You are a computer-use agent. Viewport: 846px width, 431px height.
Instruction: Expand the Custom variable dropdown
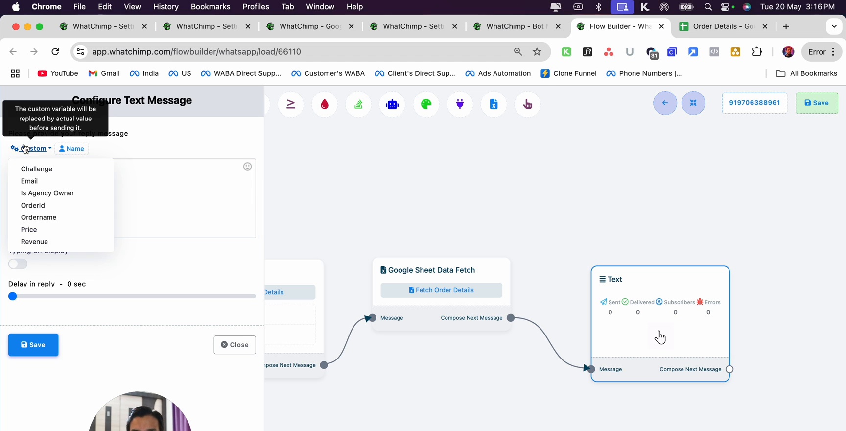31,148
